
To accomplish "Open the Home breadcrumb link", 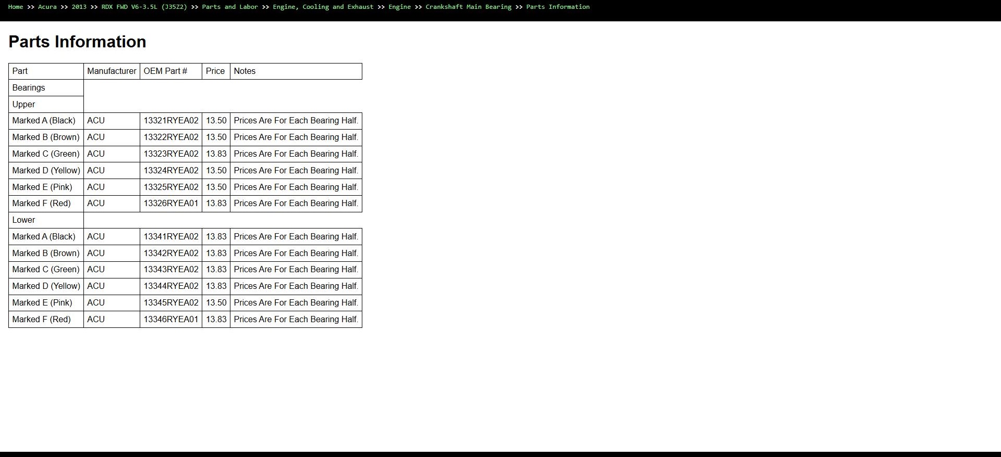I will 16,7.
